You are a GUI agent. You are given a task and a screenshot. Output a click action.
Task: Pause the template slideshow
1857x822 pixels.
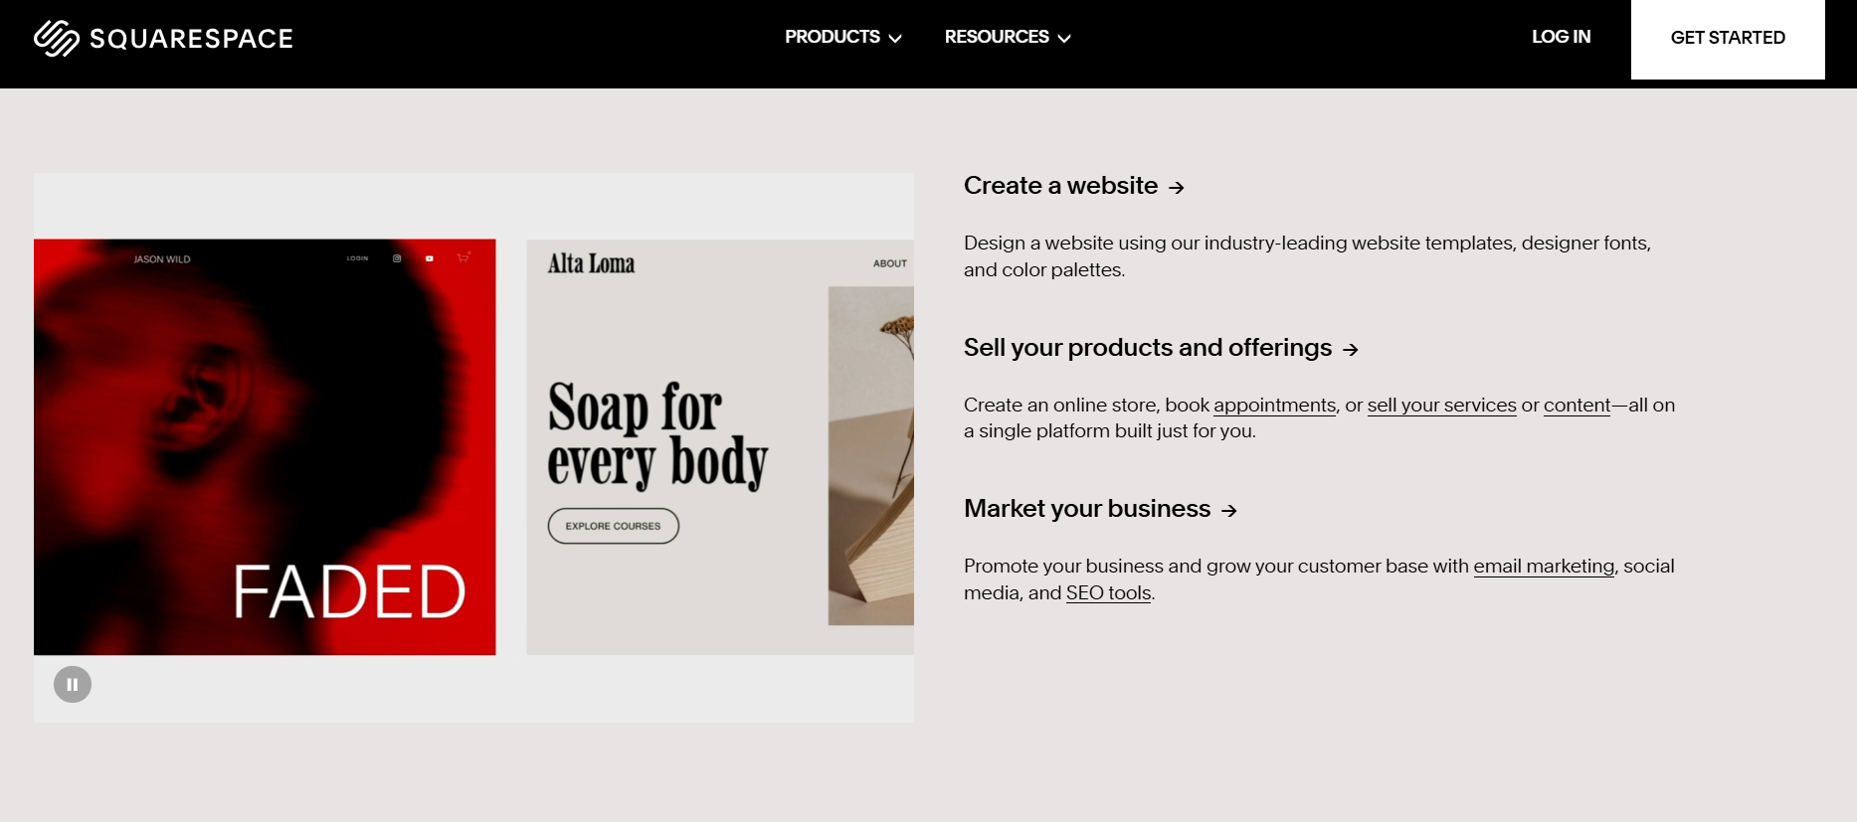click(73, 684)
